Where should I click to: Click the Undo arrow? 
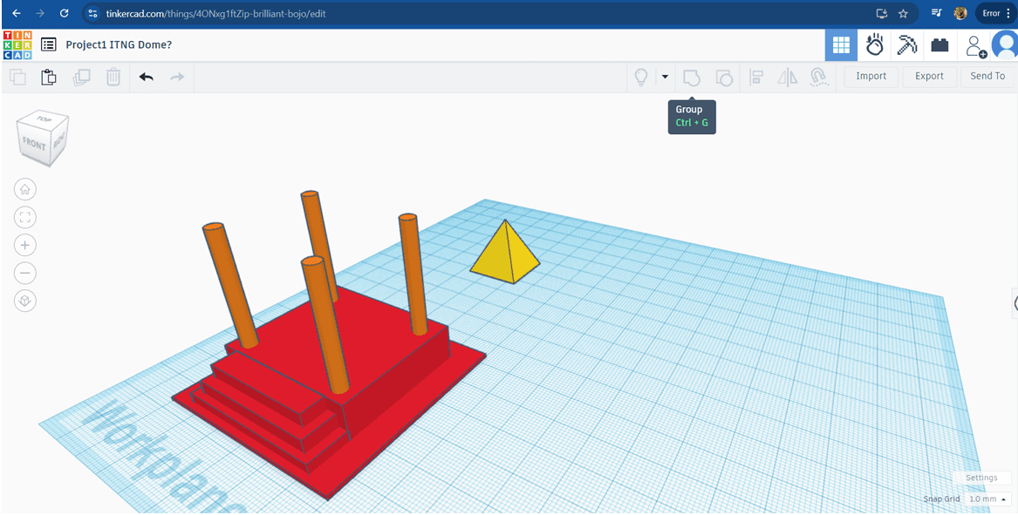pyautogui.click(x=146, y=77)
